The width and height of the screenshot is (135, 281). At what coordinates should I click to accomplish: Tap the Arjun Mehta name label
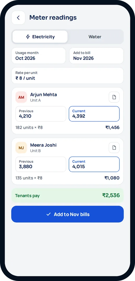[x=44, y=95]
